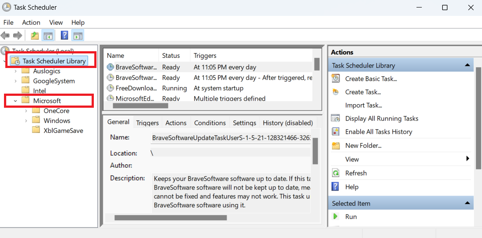Toggle the Show/Hide Action Pane toolbar icon
The width and height of the screenshot is (482, 238).
point(78,36)
